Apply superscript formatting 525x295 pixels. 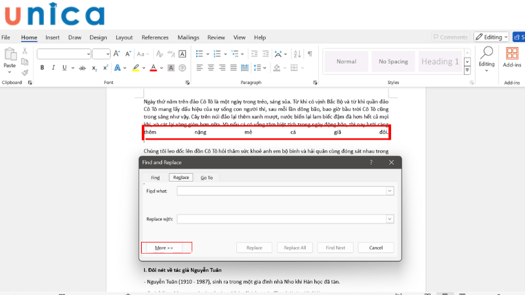click(x=106, y=68)
